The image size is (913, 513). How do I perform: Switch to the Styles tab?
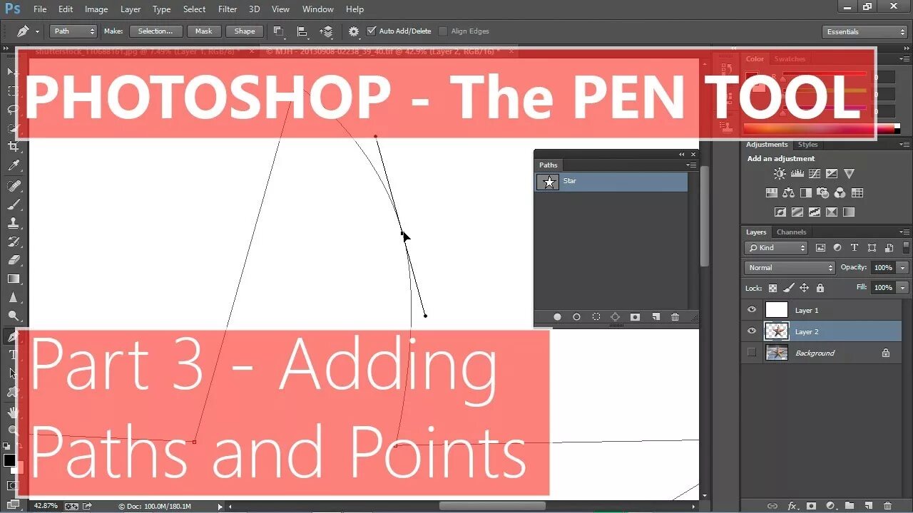coord(808,145)
